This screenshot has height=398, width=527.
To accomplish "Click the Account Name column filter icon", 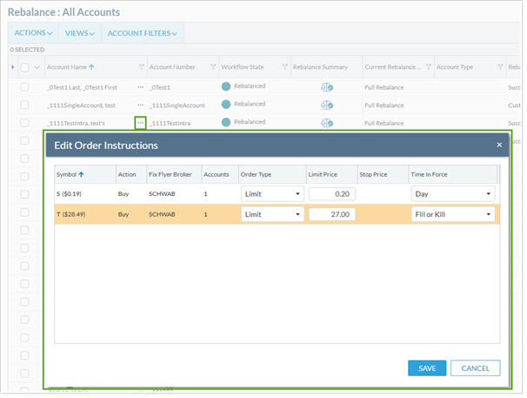I will coord(142,67).
